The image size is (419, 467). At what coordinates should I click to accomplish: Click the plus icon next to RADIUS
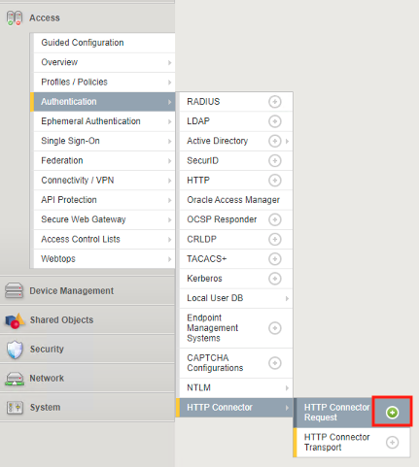275,102
